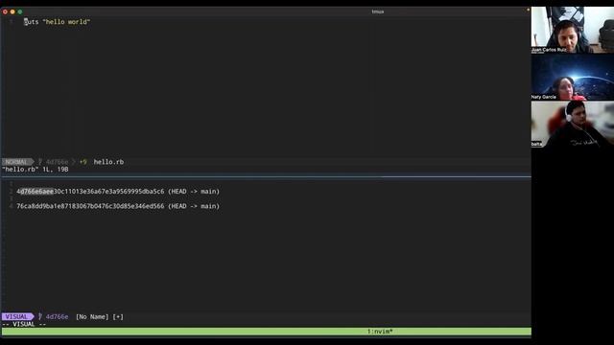Click the hash 76ca8dd9ba1e87183067b0476c30d85e346ed566

(x=90, y=206)
